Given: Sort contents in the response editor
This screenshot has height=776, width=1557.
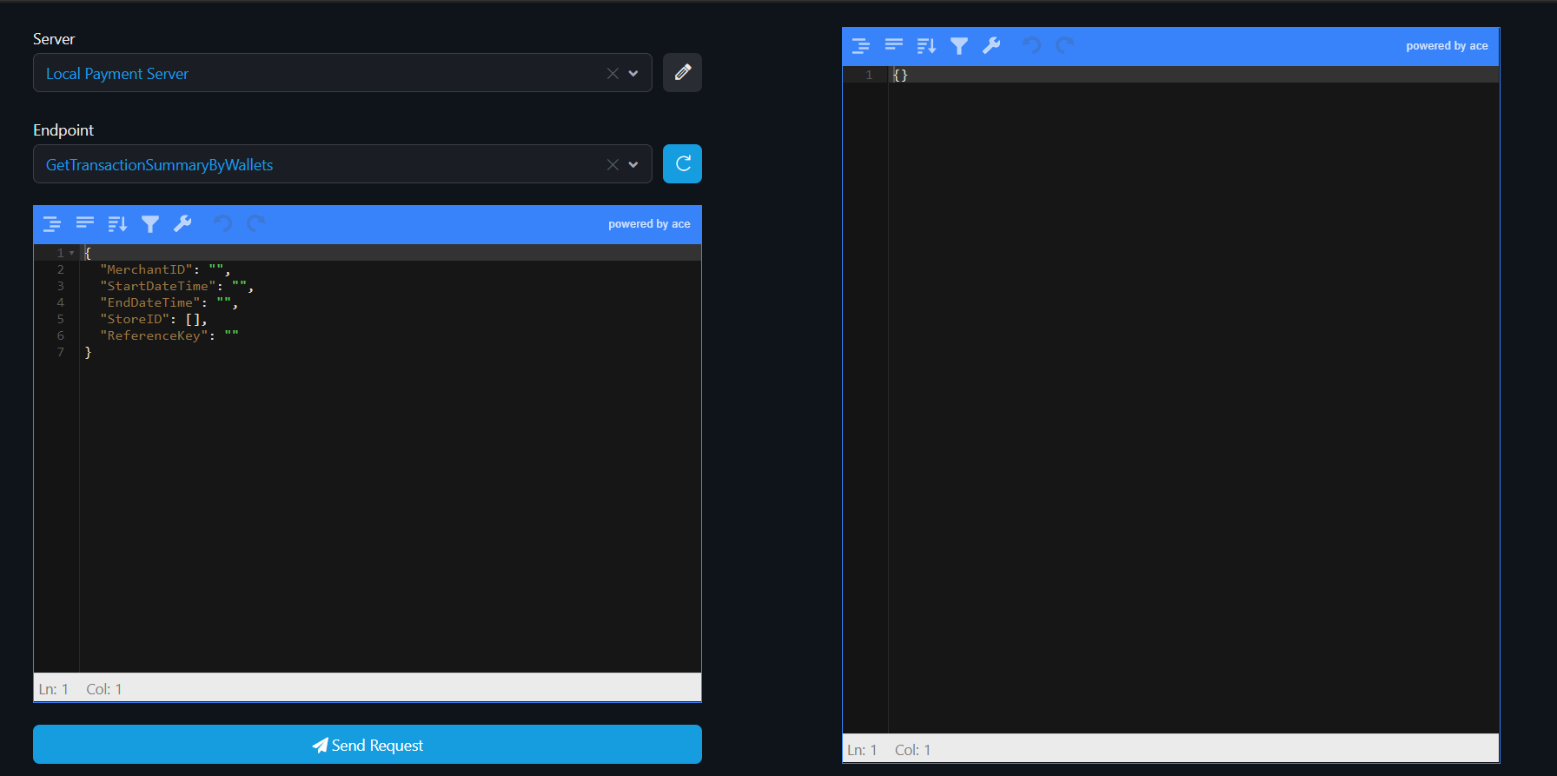Looking at the screenshot, I should click(x=926, y=46).
